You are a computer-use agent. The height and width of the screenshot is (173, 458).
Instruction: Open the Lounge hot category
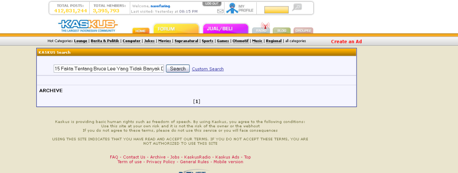coord(81,41)
